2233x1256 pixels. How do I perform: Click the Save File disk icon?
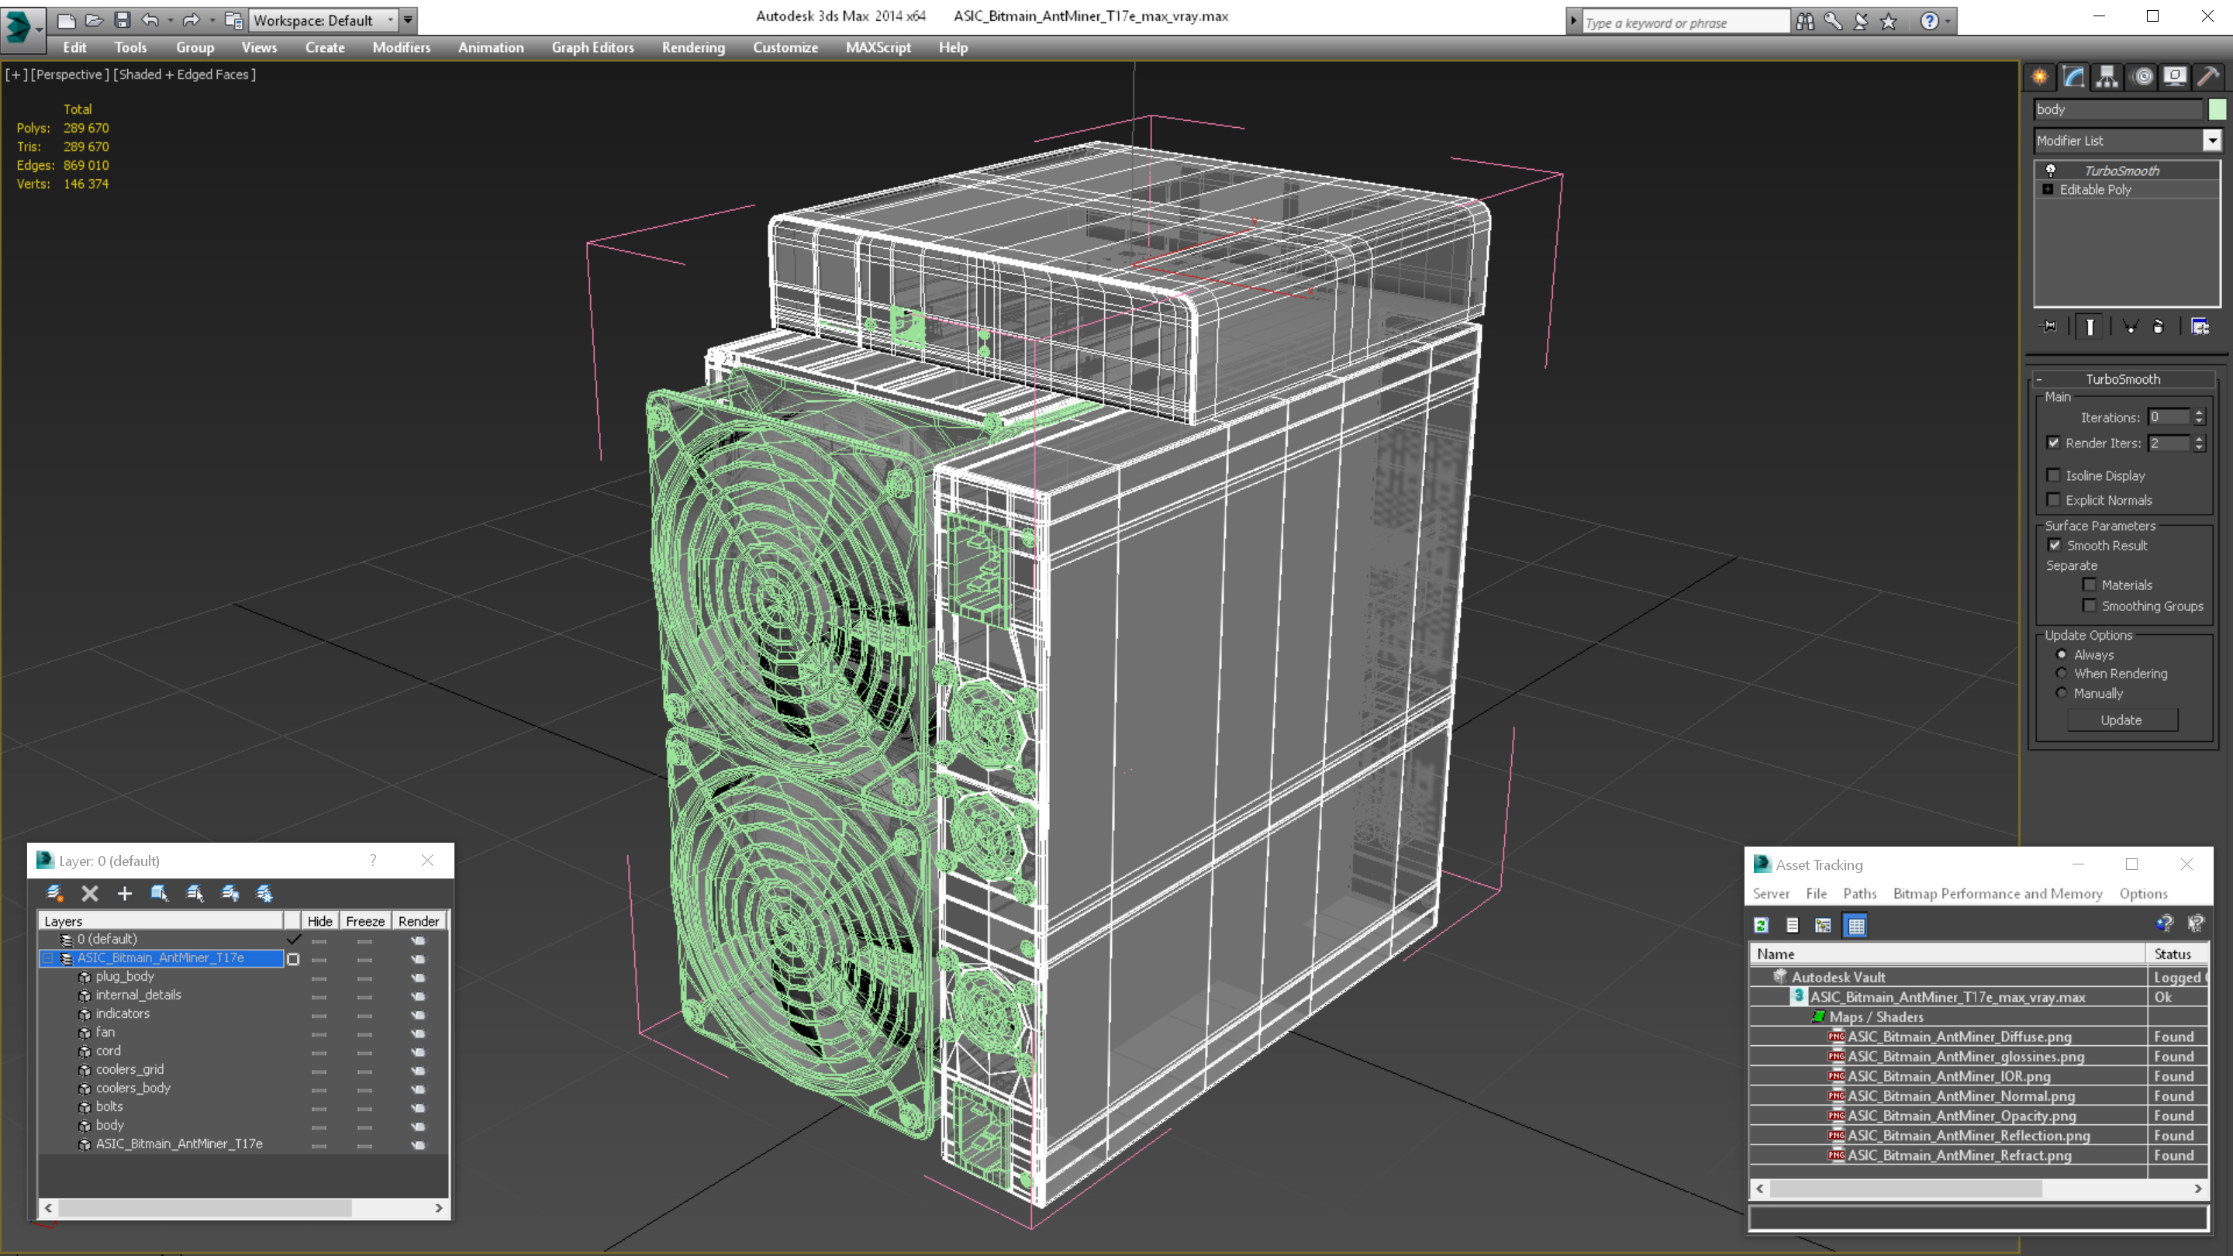(123, 20)
